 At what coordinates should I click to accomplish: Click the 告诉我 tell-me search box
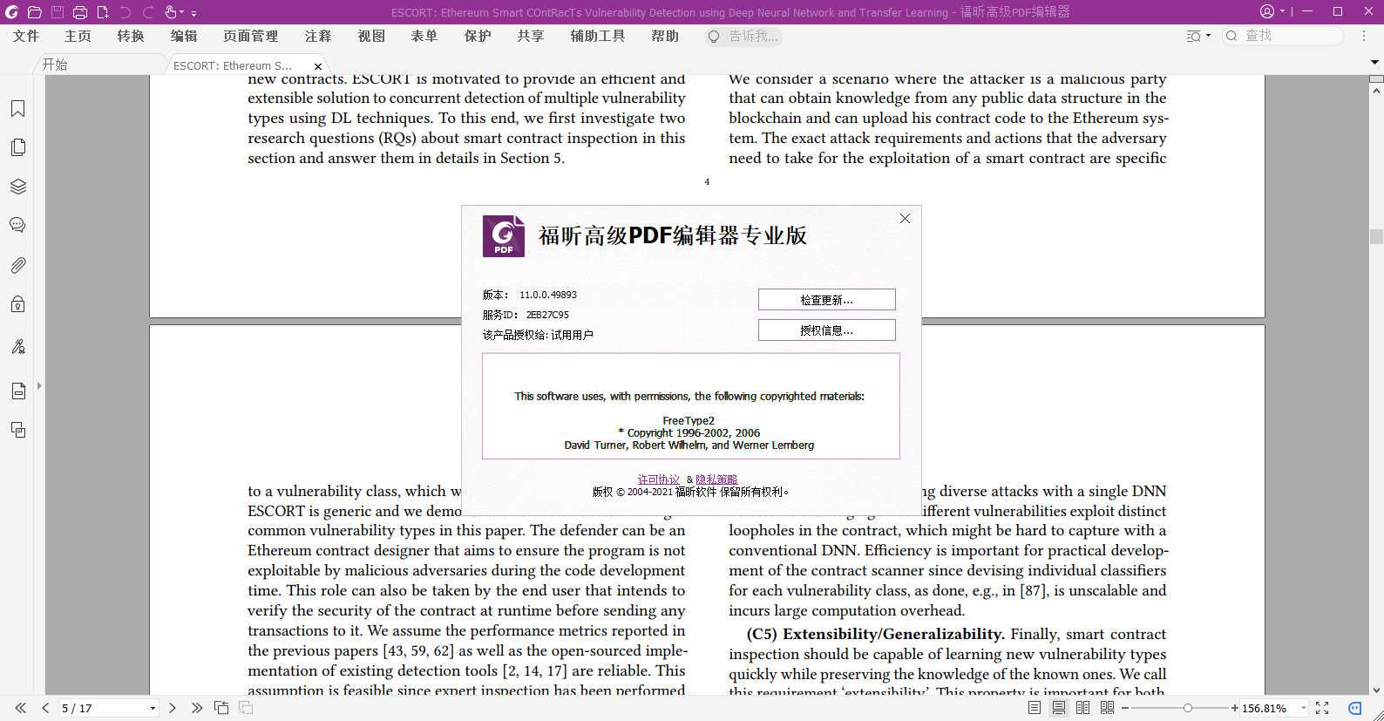coord(743,36)
